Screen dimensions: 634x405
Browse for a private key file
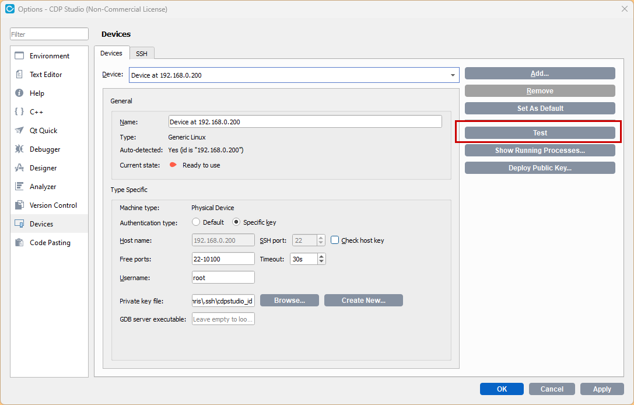pos(289,300)
